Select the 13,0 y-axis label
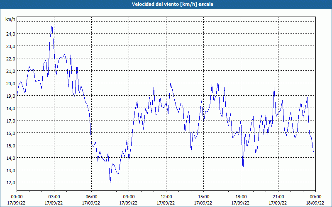The image size is (332, 207). tap(11, 171)
